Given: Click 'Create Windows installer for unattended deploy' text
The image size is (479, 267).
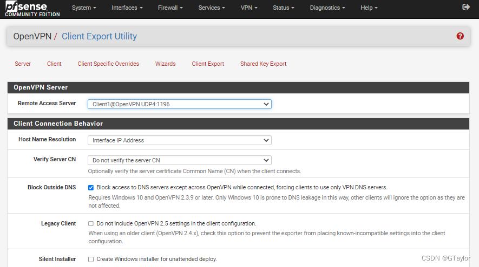Looking at the screenshot, I should tap(157, 259).
